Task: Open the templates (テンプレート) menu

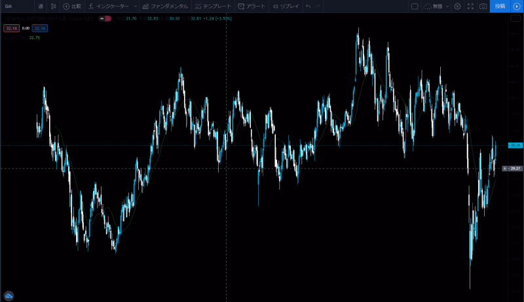Action: click(x=213, y=6)
